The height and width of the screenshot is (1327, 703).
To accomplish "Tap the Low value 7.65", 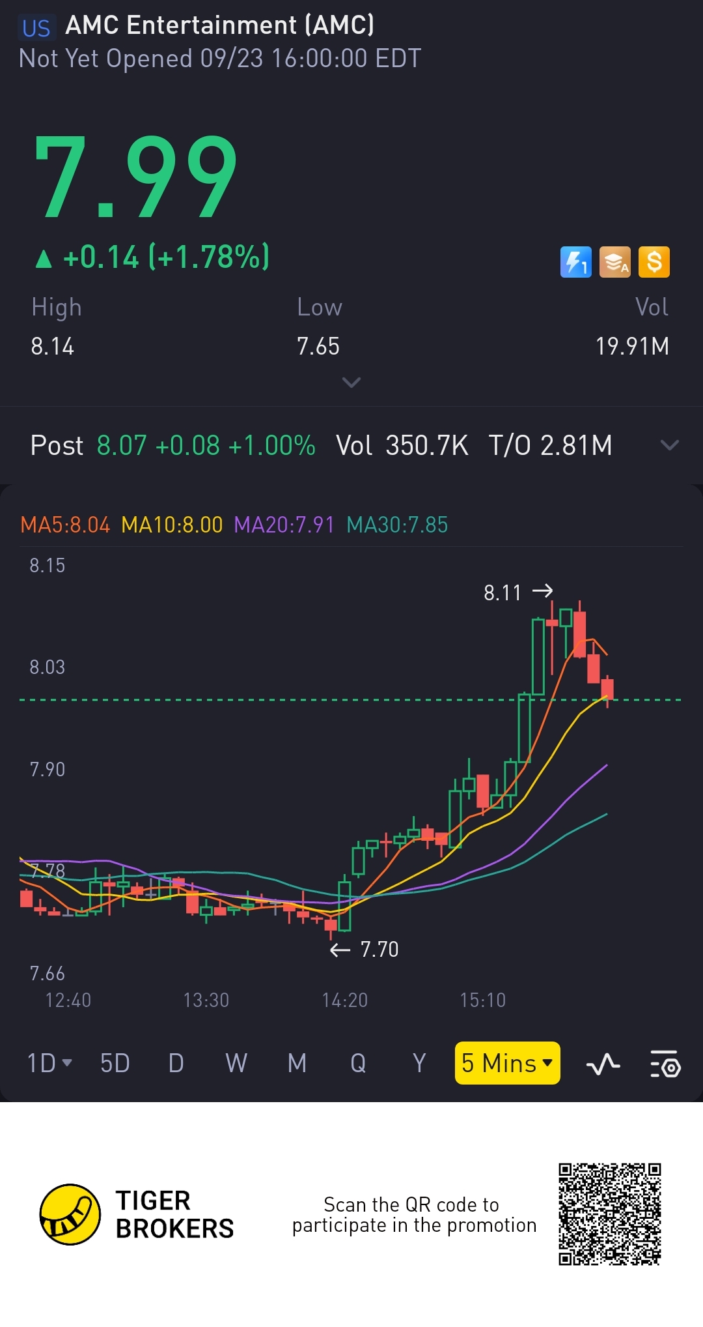I will pyautogui.click(x=318, y=346).
